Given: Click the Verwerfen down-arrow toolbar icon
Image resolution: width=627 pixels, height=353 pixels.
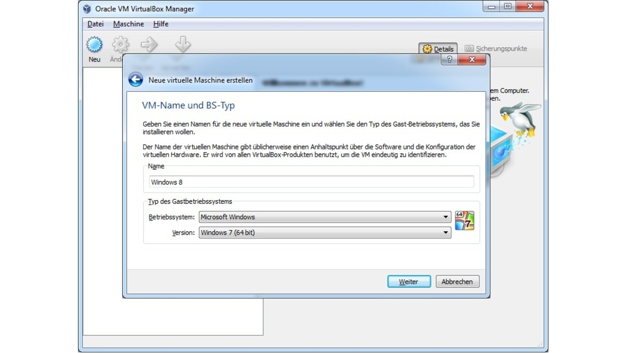Looking at the screenshot, I should pos(183,44).
